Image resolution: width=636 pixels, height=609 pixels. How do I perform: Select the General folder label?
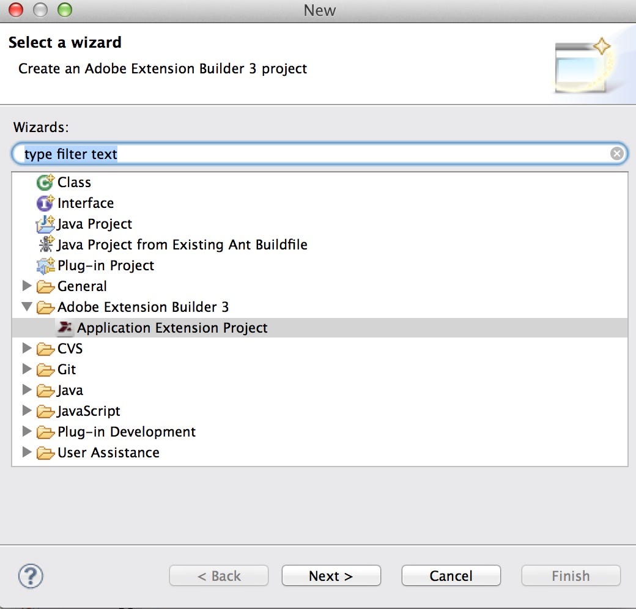83,286
